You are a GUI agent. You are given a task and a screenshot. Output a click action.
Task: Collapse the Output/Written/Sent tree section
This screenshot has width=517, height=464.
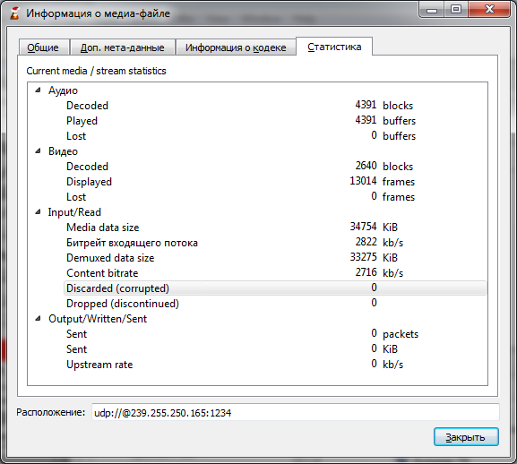pos(38,318)
